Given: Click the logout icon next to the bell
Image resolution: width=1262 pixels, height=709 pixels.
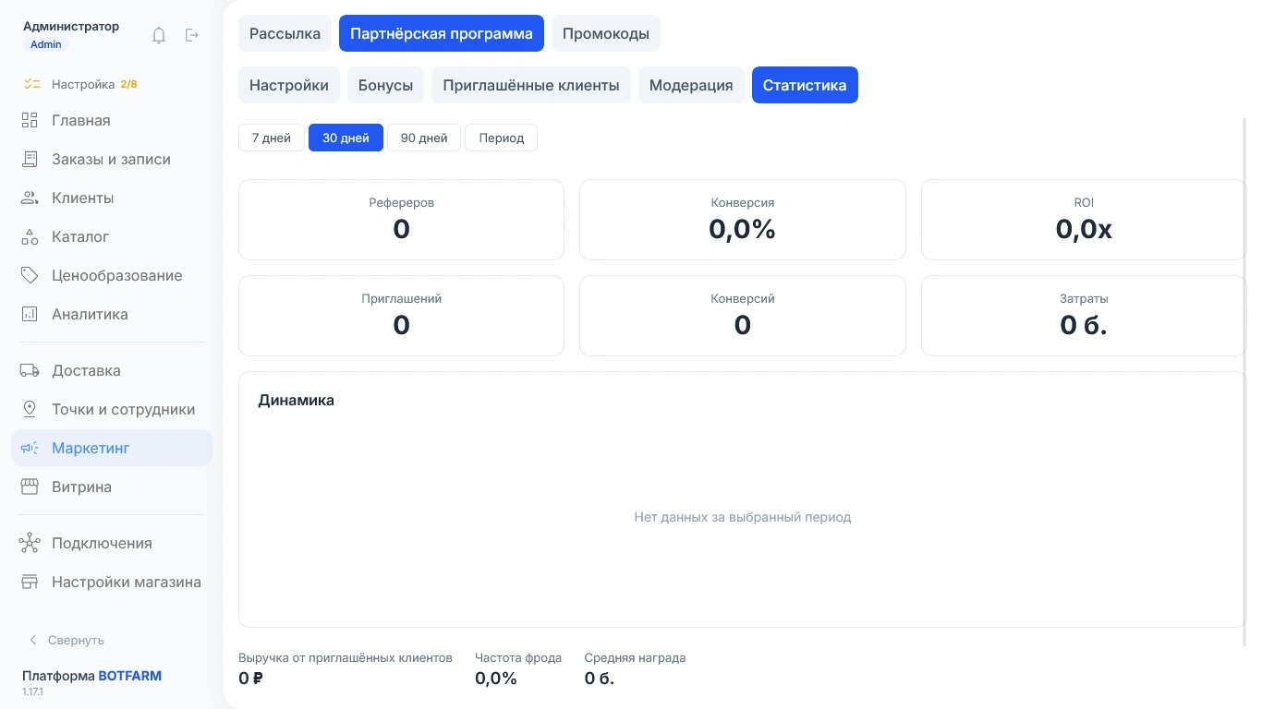Looking at the screenshot, I should [192, 35].
